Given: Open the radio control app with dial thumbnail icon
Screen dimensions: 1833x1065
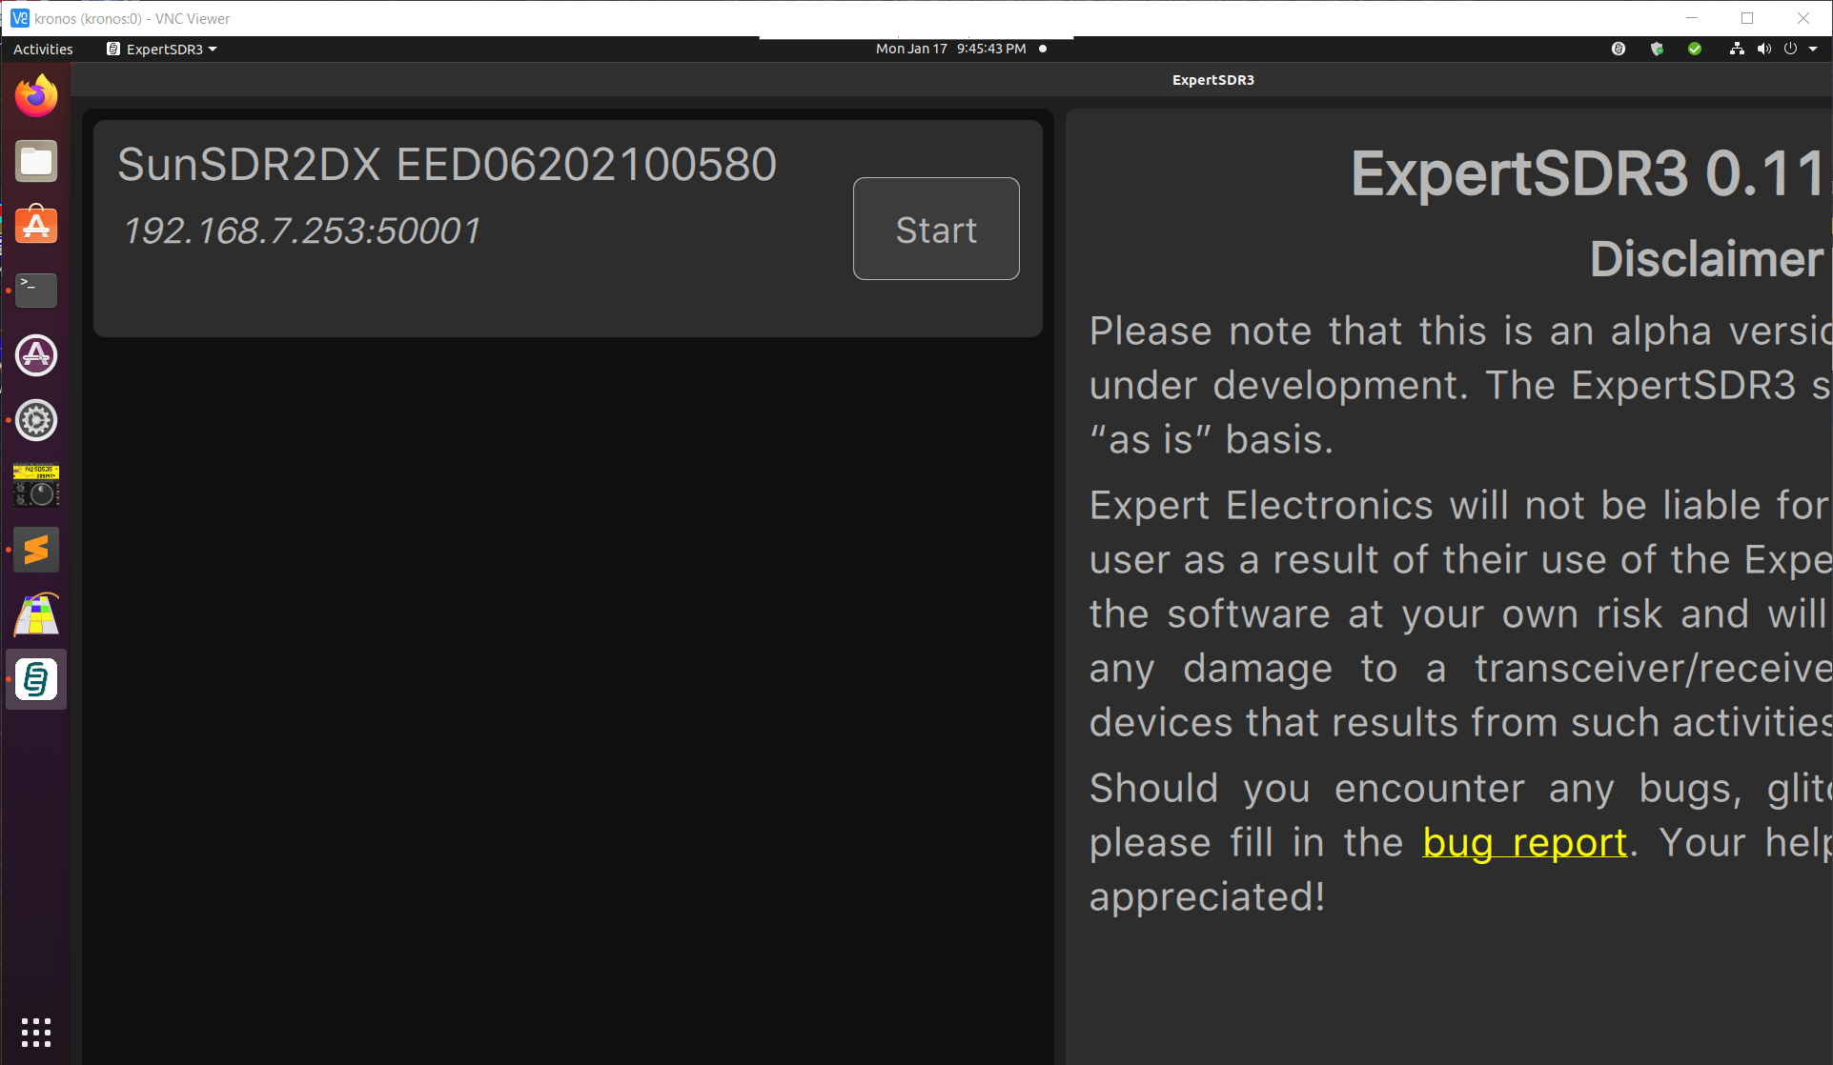Looking at the screenshot, I should click(x=36, y=485).
